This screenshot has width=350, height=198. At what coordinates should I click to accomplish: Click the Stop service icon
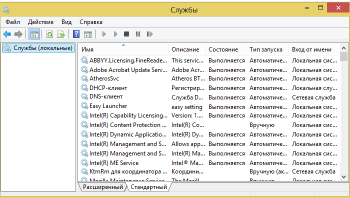click(126, 34)
